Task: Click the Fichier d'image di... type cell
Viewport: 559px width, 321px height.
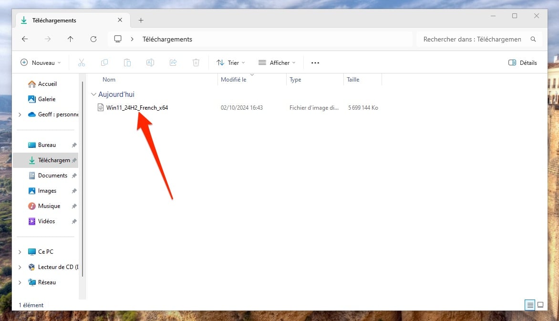Action: pos(314,108)
